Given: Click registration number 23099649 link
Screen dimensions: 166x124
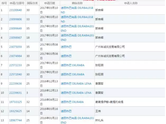Looking at the screenshot, I should pos(15,28).
